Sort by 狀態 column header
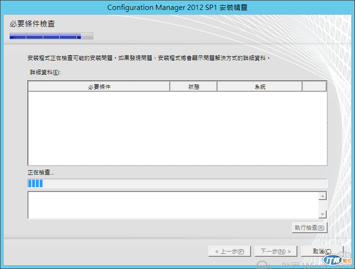This screenshot has height=269, width=355. click(194, 87)
